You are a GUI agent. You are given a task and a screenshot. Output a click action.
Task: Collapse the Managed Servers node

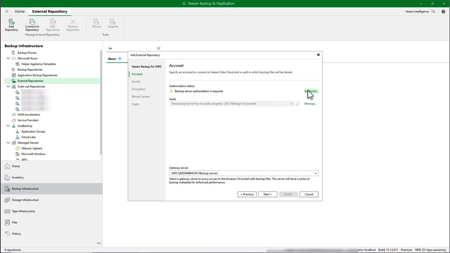pyautogui.click(x=8, y=143)
